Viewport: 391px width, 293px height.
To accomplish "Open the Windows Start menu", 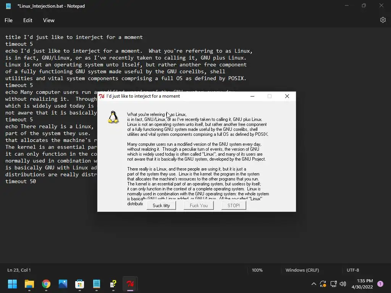I will (12, 284).
